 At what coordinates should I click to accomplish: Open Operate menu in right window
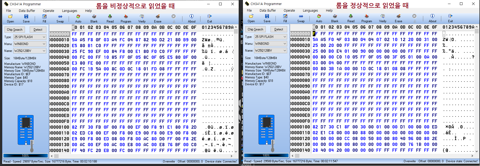289,11
